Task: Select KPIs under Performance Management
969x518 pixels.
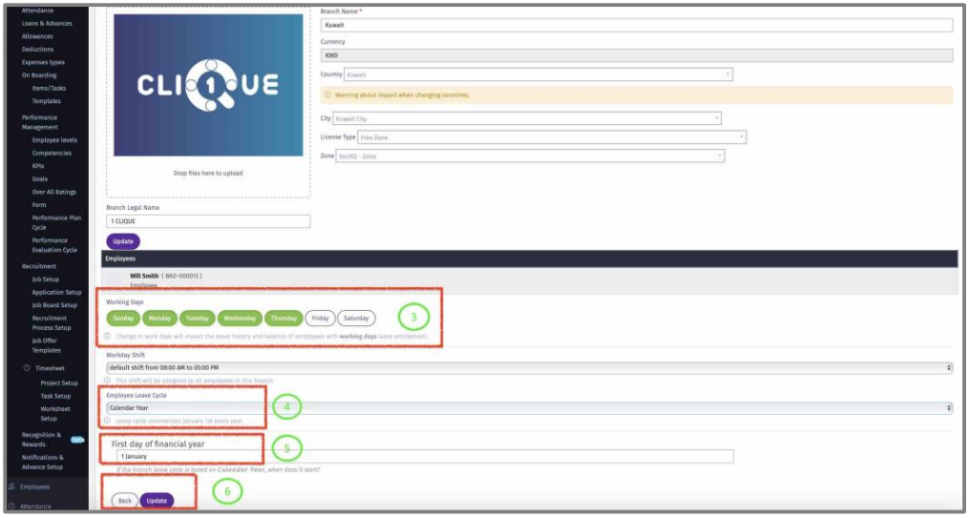Action: [40, 166]
